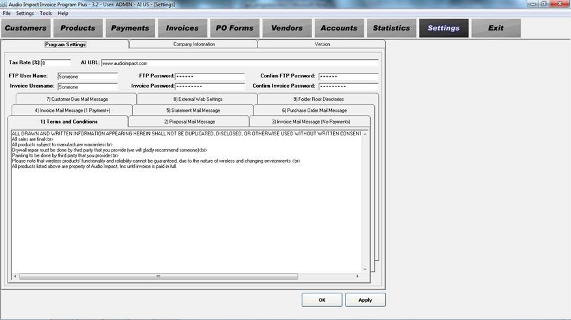The height and width of the screenshot is (320, 571).
Task: Show the Statistics section
Action: [x=391, y=28]
